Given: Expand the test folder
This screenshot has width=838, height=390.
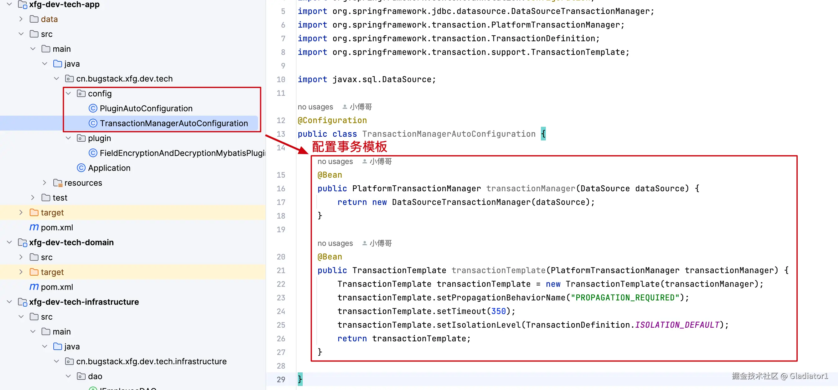Looking at the screenshot, I should pos(33,197).
